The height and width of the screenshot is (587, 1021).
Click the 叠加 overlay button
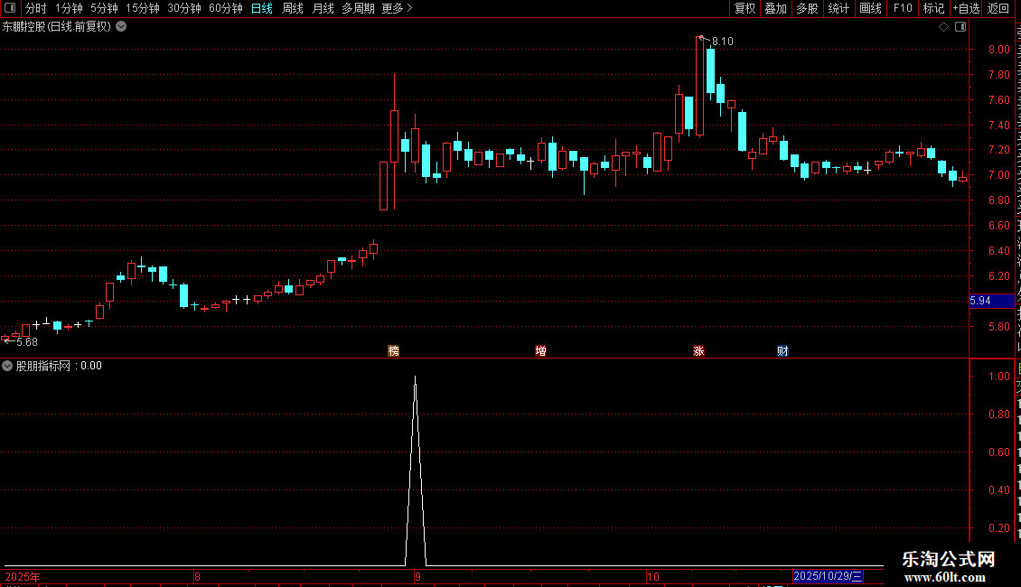pos(775,8)
